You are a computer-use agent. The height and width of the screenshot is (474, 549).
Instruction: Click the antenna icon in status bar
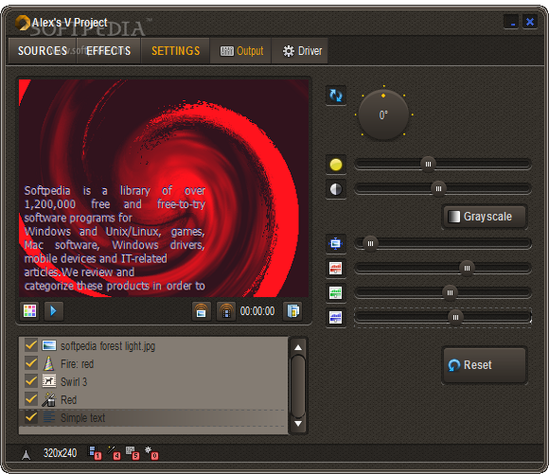(27, 454)
